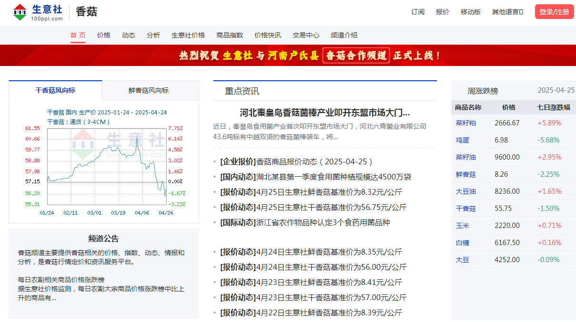Click the [国际动态] category tag

(238, 222)
